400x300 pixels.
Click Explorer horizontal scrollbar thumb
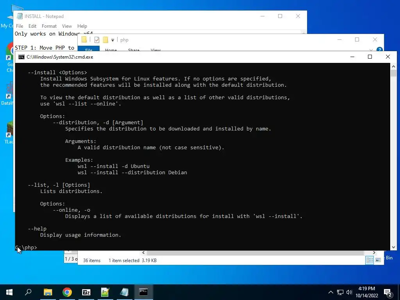click(255, 253)
